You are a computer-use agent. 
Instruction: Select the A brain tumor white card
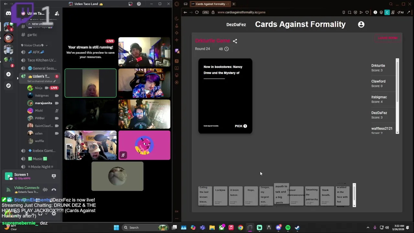(x=235, y=195)
